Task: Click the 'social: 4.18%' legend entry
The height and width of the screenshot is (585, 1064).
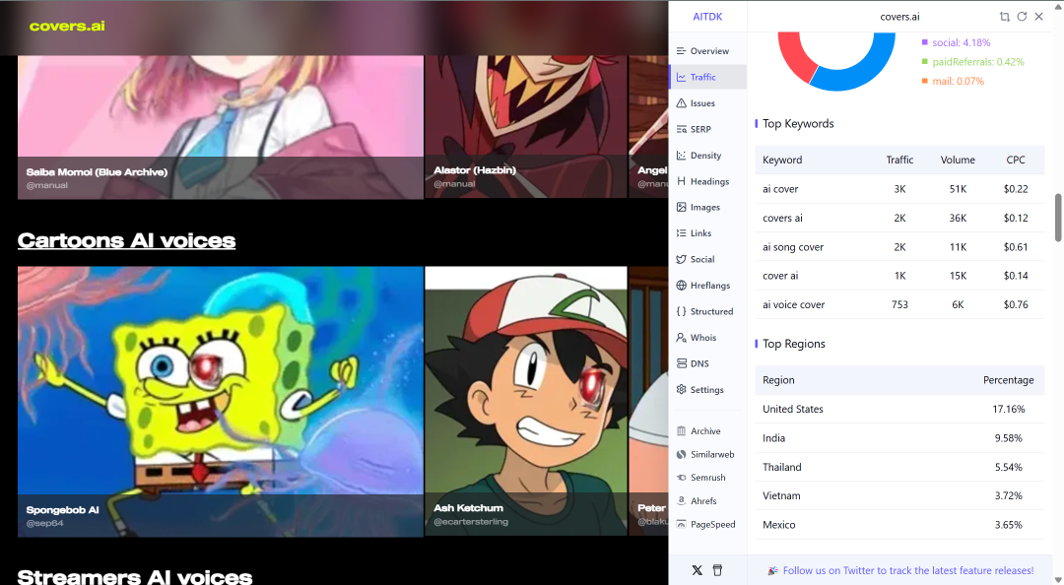Action: [956, 42]
